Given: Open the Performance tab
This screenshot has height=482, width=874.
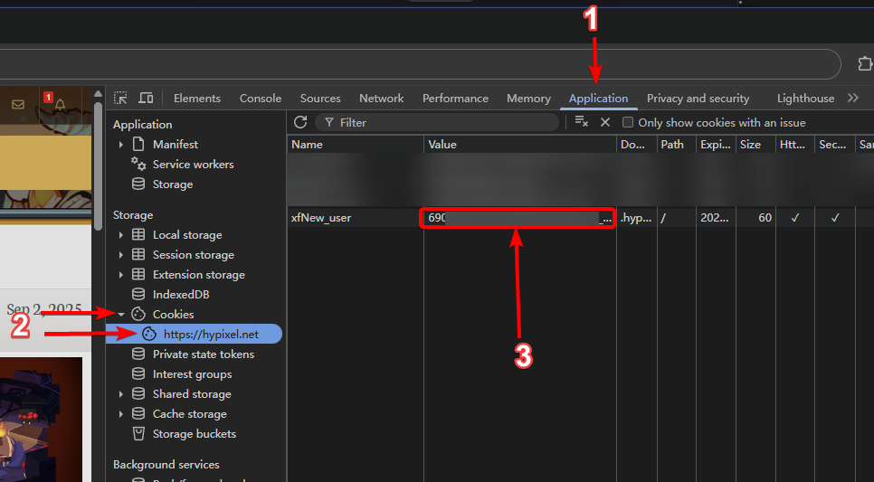Looking at the screenshot, I should click(x=455, y=98).
